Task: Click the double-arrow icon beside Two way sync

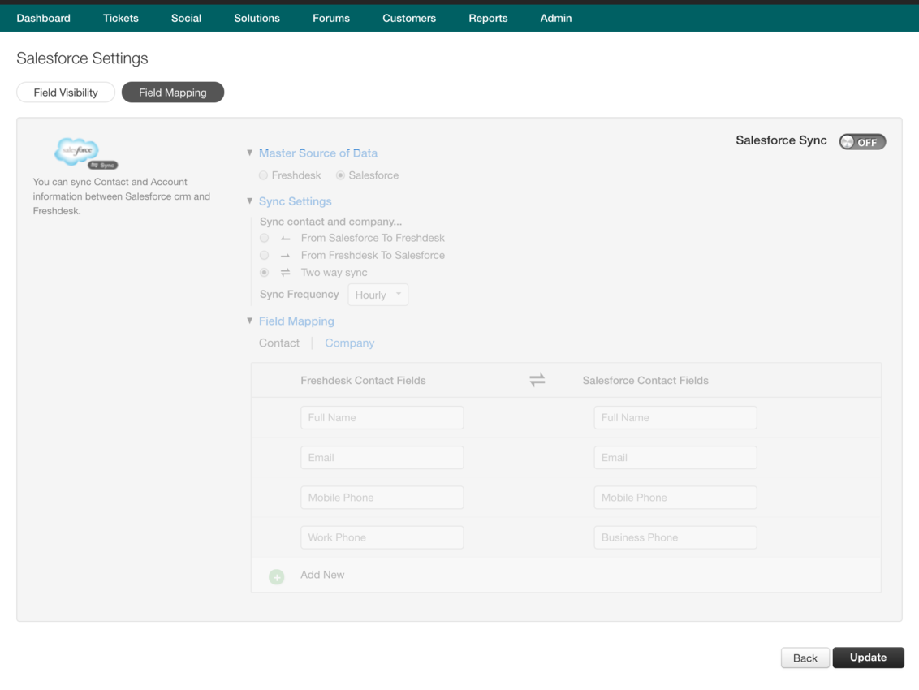Action: point(285,272)
